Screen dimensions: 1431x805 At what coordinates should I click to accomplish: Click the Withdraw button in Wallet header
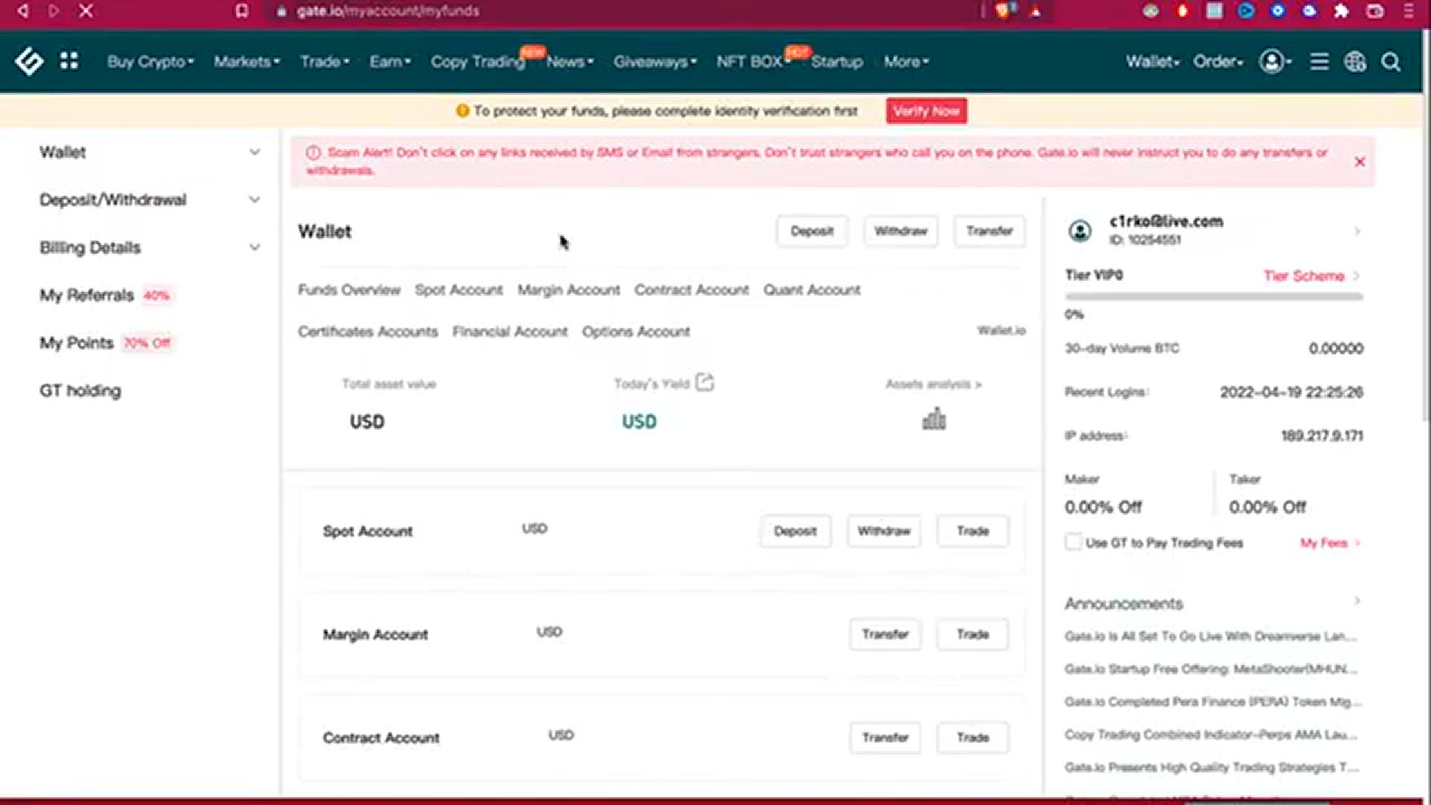coord(900,231)
